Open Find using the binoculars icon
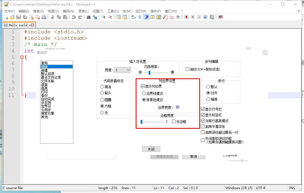 coord(88,17)
